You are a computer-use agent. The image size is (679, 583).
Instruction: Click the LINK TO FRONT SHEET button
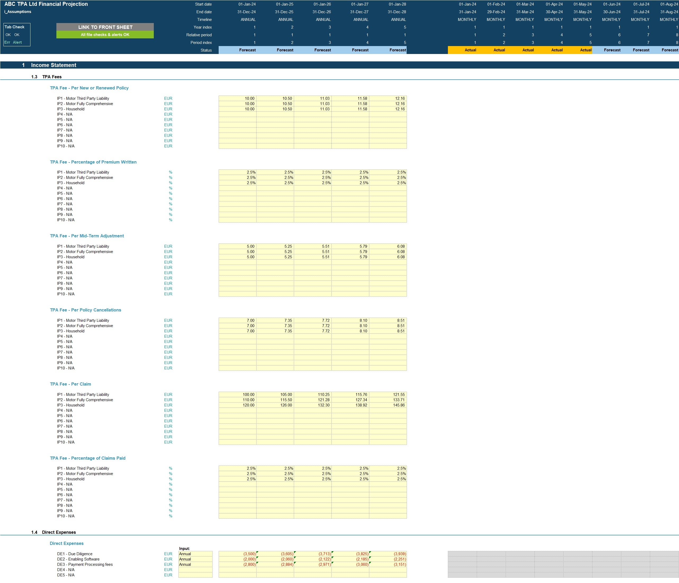[105, 27]
